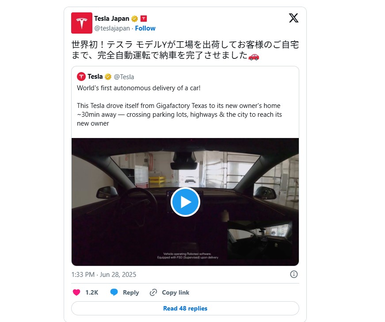Click the chain link copy icon
Viewport: 385px width, 322px height.
tap(153, 292)
